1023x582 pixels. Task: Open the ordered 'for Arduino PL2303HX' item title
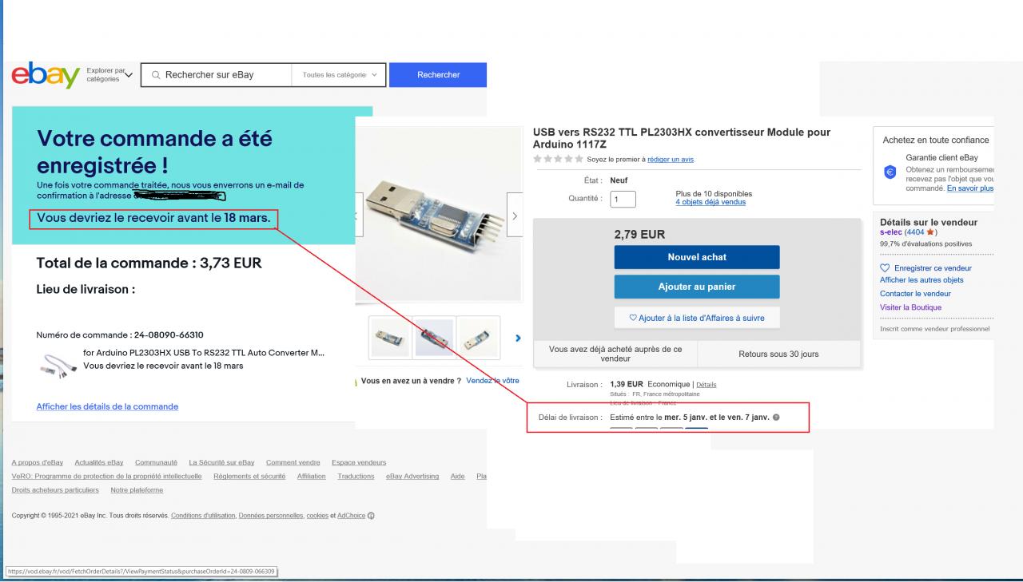coord(204,353)
